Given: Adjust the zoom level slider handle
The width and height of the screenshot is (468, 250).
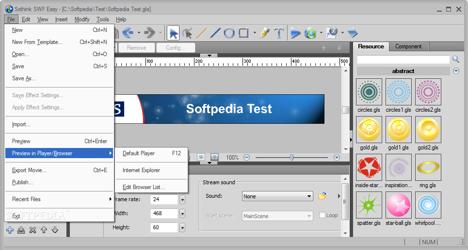Looking at the screenshot, I should tap(291, 158).
